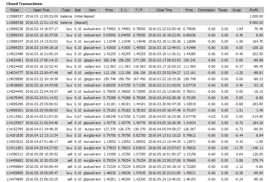Click the Swap column header
The width and height of the screenshot is (270, 182).
point(236,10)
